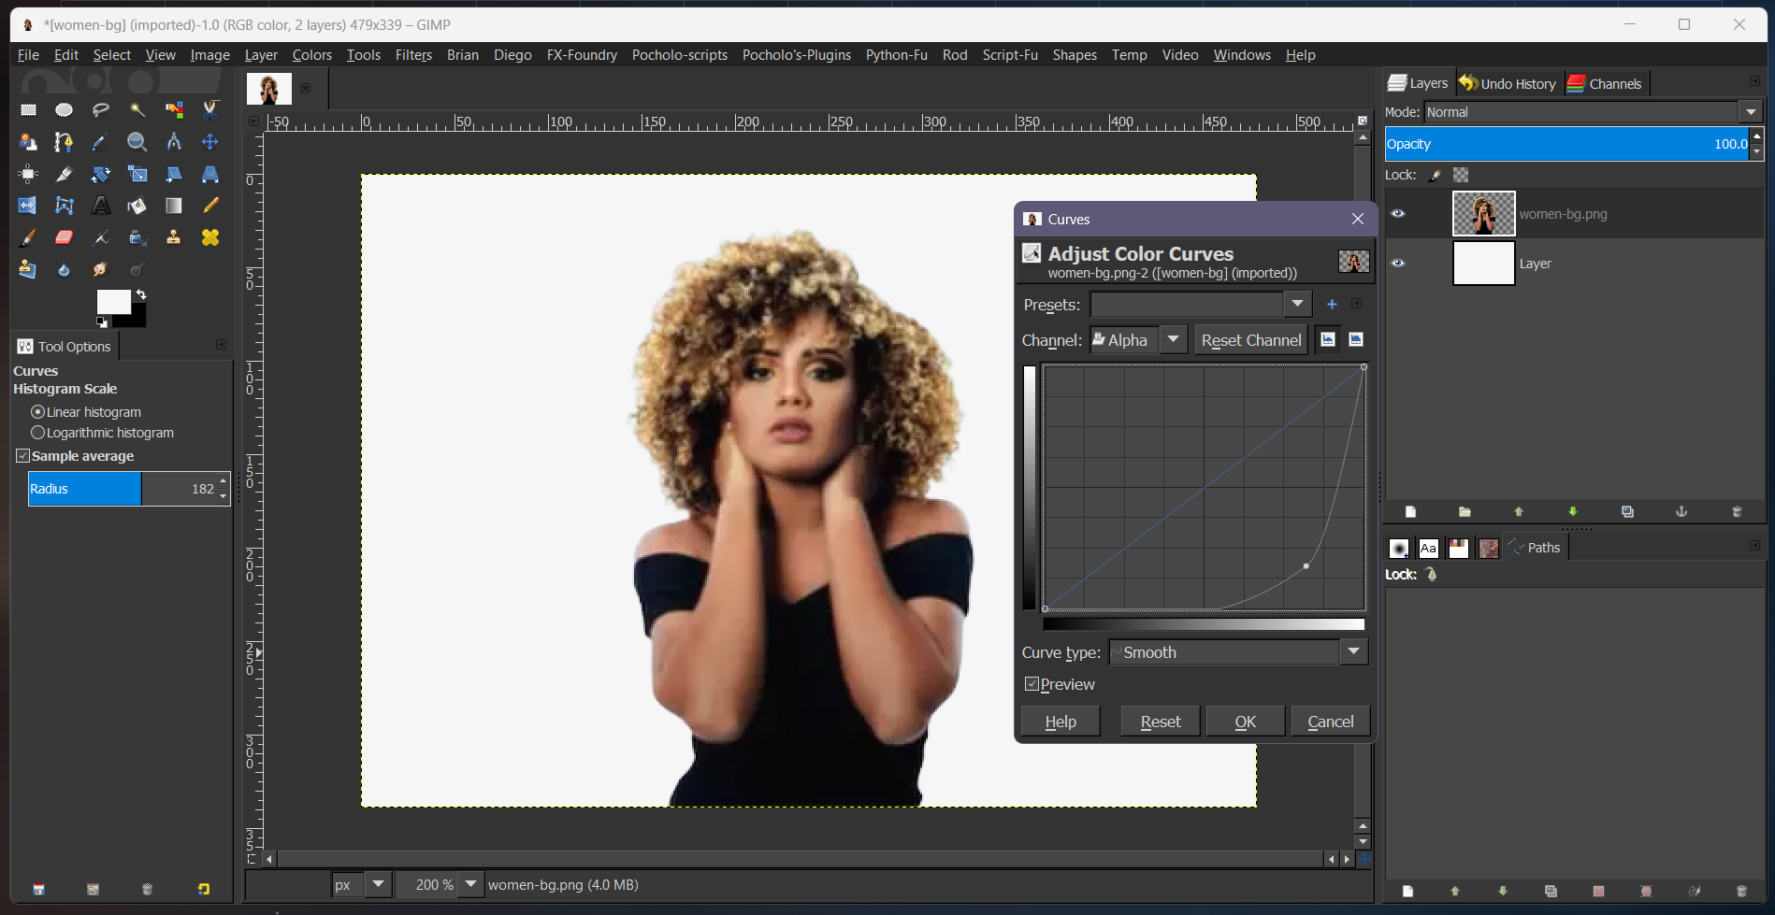Select the Heal bandage tool

210,237
